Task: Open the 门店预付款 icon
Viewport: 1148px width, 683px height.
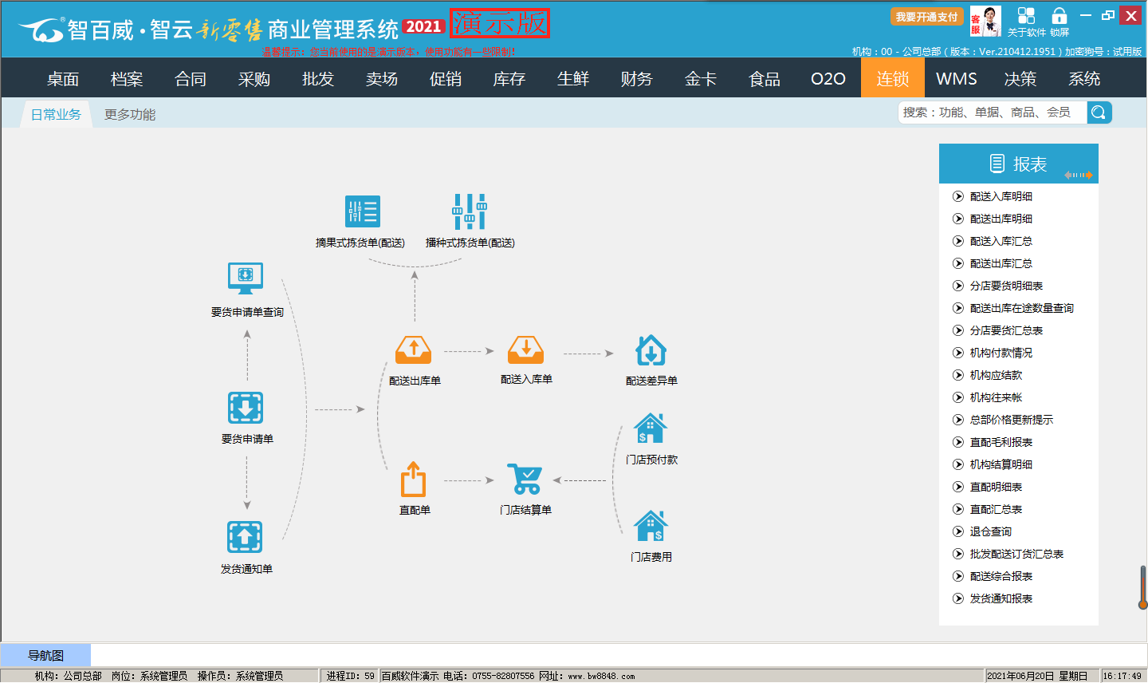Action: coord(651,429)
